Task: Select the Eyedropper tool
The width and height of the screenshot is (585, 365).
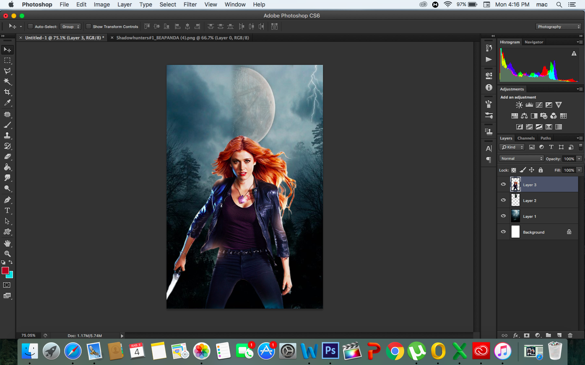Action: coord(7,103)
